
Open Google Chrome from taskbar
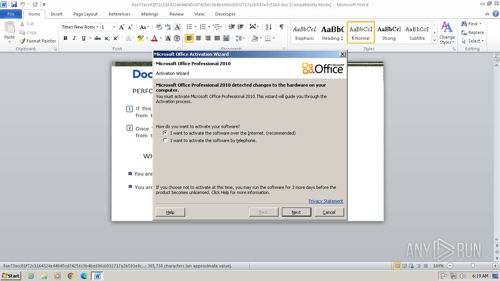[71, 276]
